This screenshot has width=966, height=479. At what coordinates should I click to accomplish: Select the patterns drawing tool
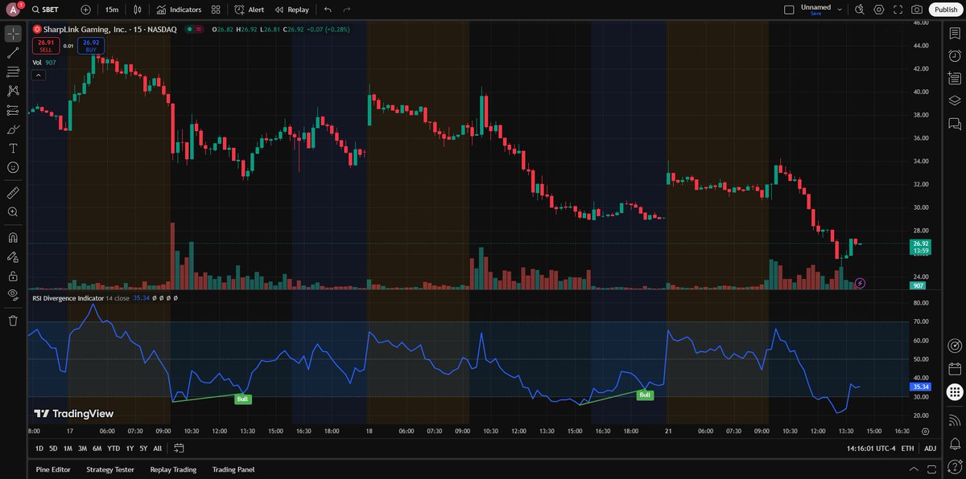click(x=13, y=92)
